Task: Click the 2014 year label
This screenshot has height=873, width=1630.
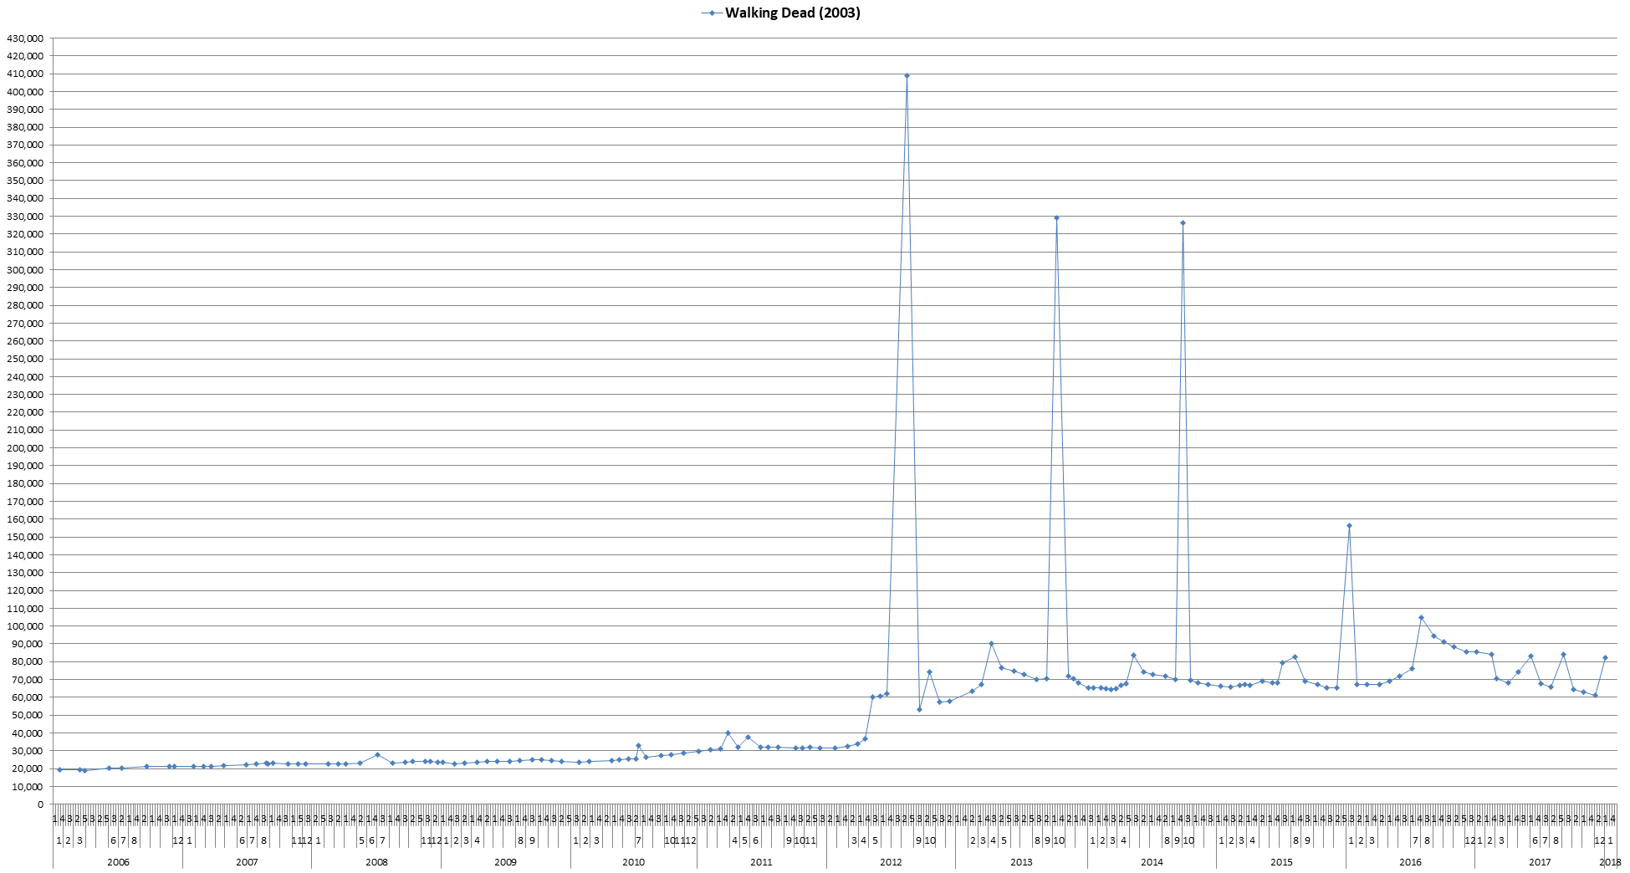Action: pos(1152,862)
